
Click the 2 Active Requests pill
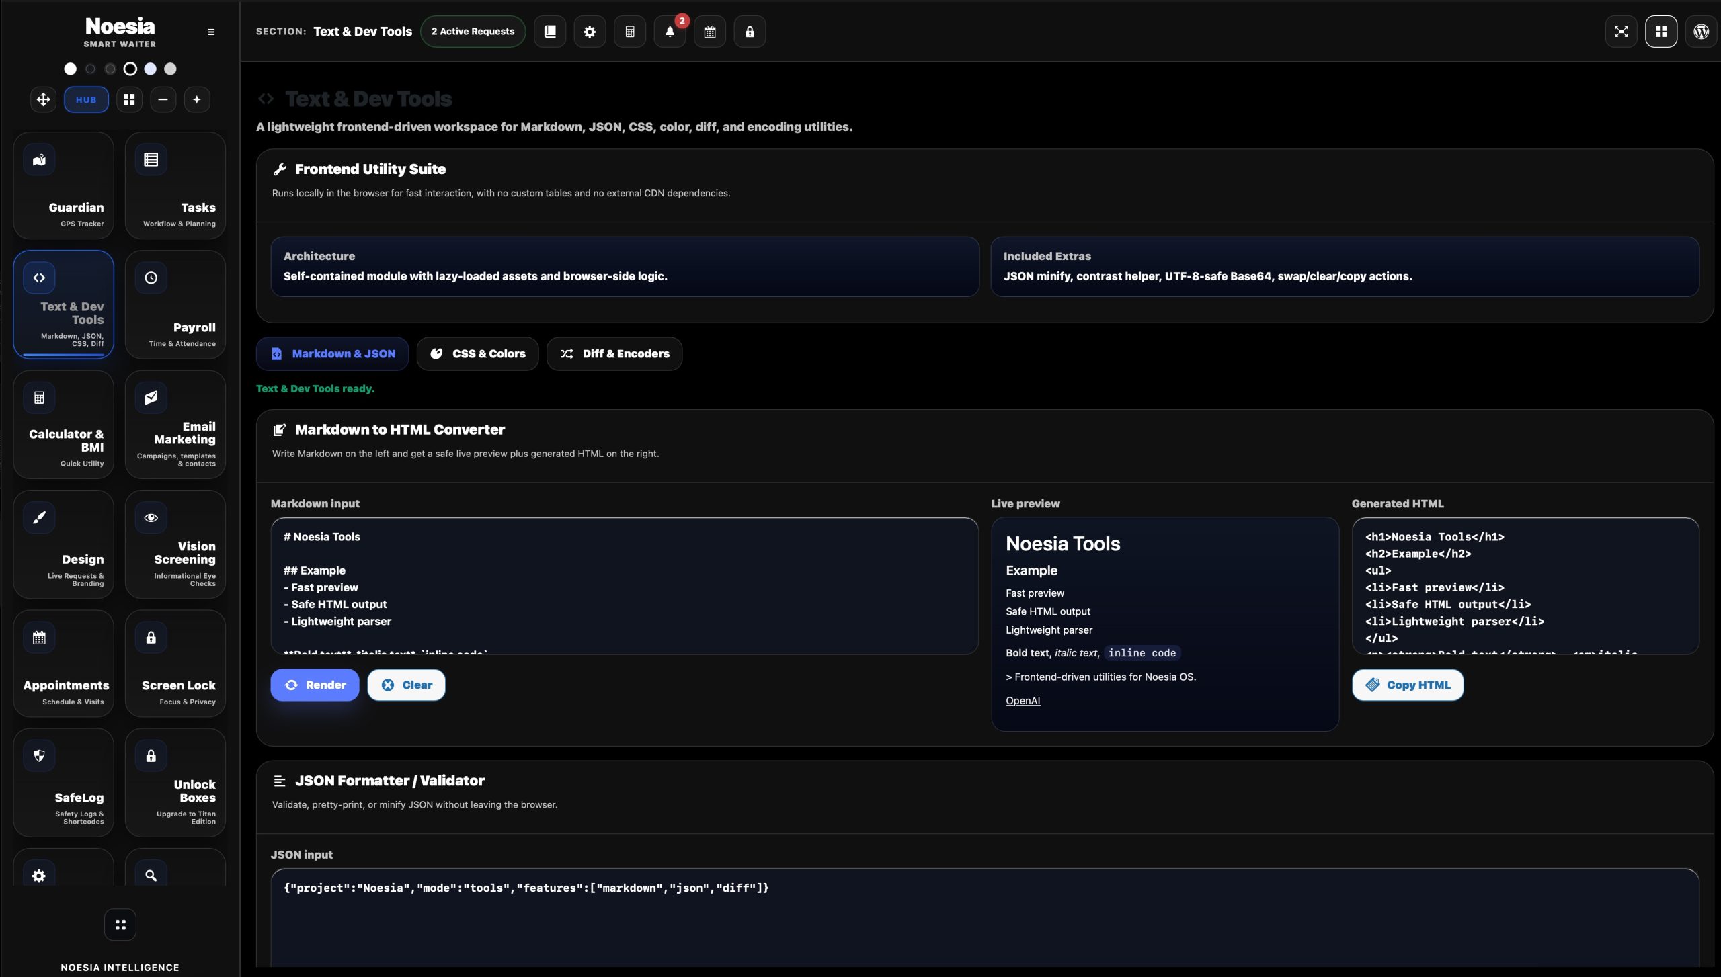[473, 32]
